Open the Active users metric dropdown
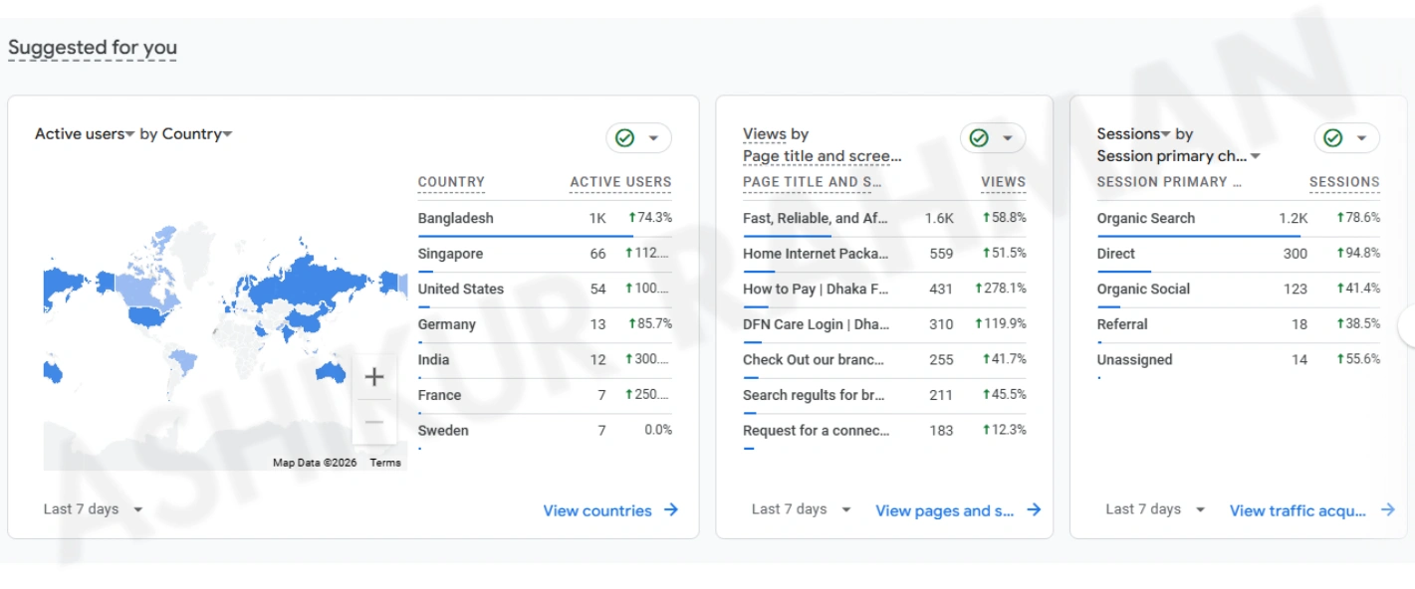Image resolution: width=1415 pixels, height=589 pixels. pyautogui.click(x=85, y=134)
